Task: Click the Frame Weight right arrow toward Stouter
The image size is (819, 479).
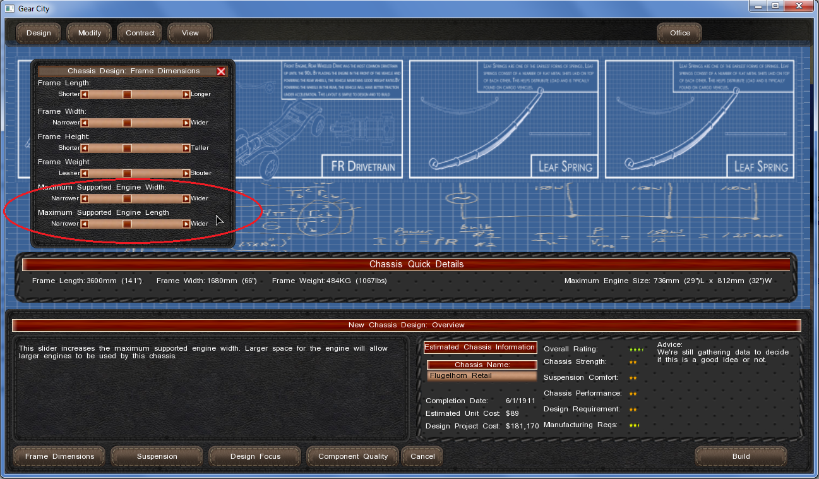Action: [x=186, y=173]
